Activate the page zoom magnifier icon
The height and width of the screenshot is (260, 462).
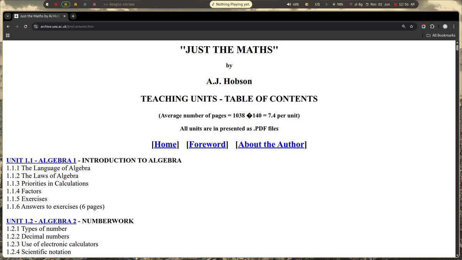click(403, 26)
